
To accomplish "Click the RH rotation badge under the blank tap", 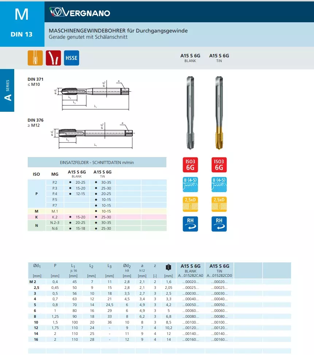I will click(x=190, y=224).
